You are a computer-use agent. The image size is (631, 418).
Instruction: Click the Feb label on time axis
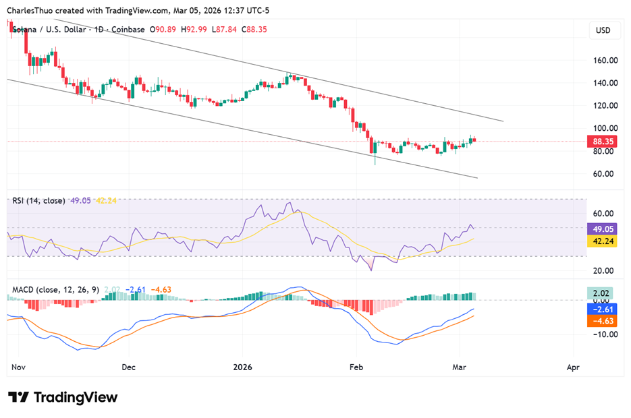[x=356, y=367]
